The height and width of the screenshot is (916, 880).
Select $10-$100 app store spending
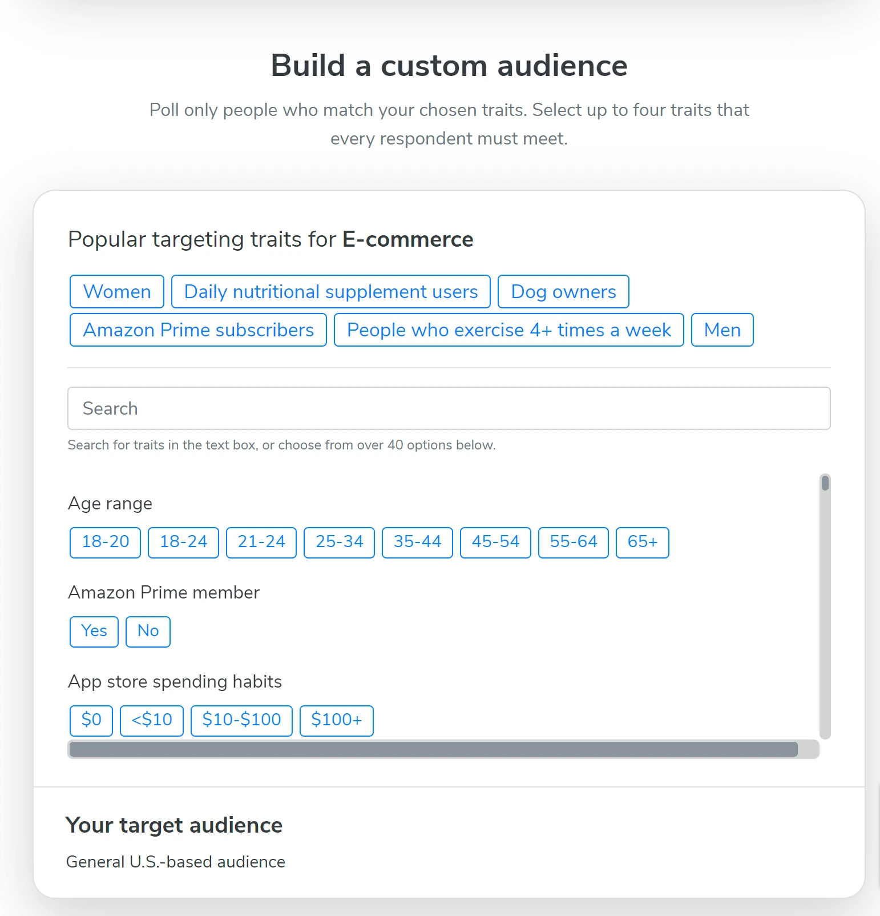tap(241, 720)
